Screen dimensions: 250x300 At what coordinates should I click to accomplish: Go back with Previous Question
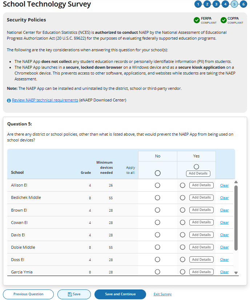pyautogui.click(x=28, y=294)
